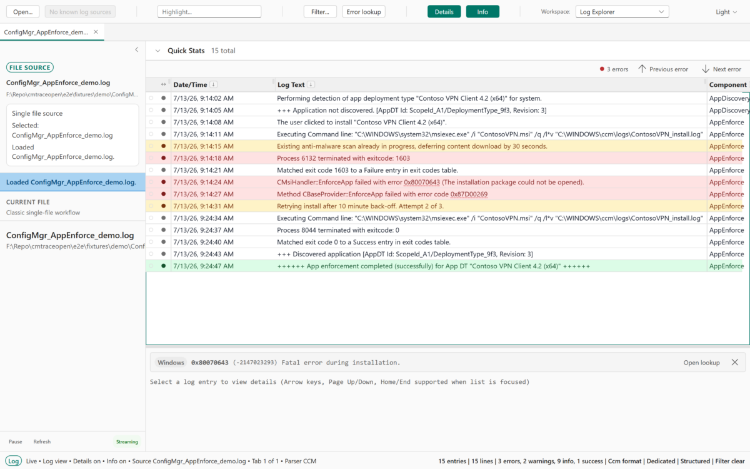Click column auto-fit arrows icon in header
The width and height of the screenshot is (750, 469).
(164, 84)
